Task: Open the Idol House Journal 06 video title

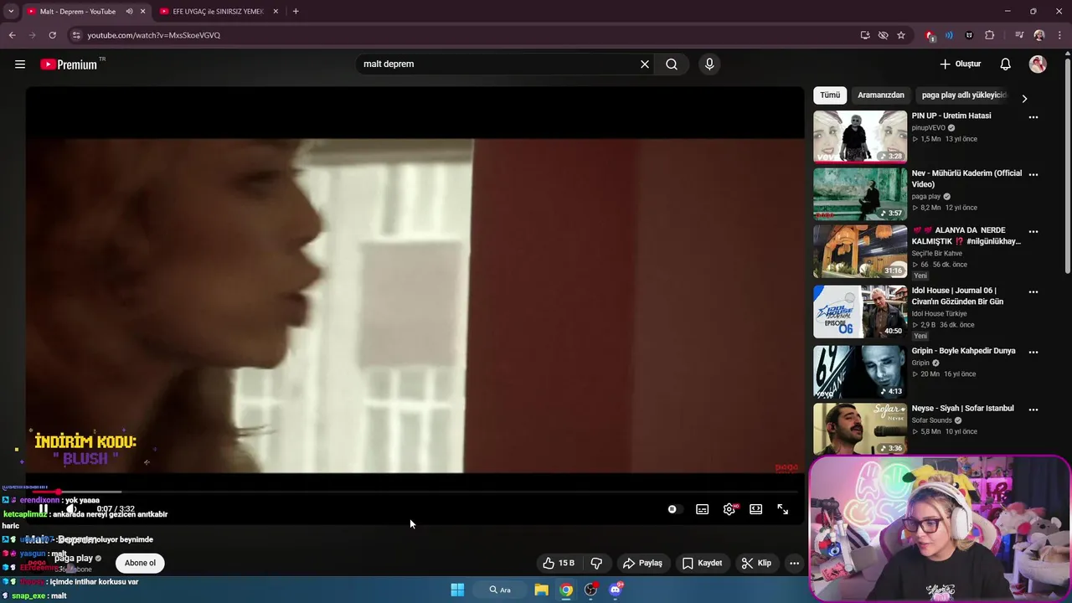Action: 957,296
